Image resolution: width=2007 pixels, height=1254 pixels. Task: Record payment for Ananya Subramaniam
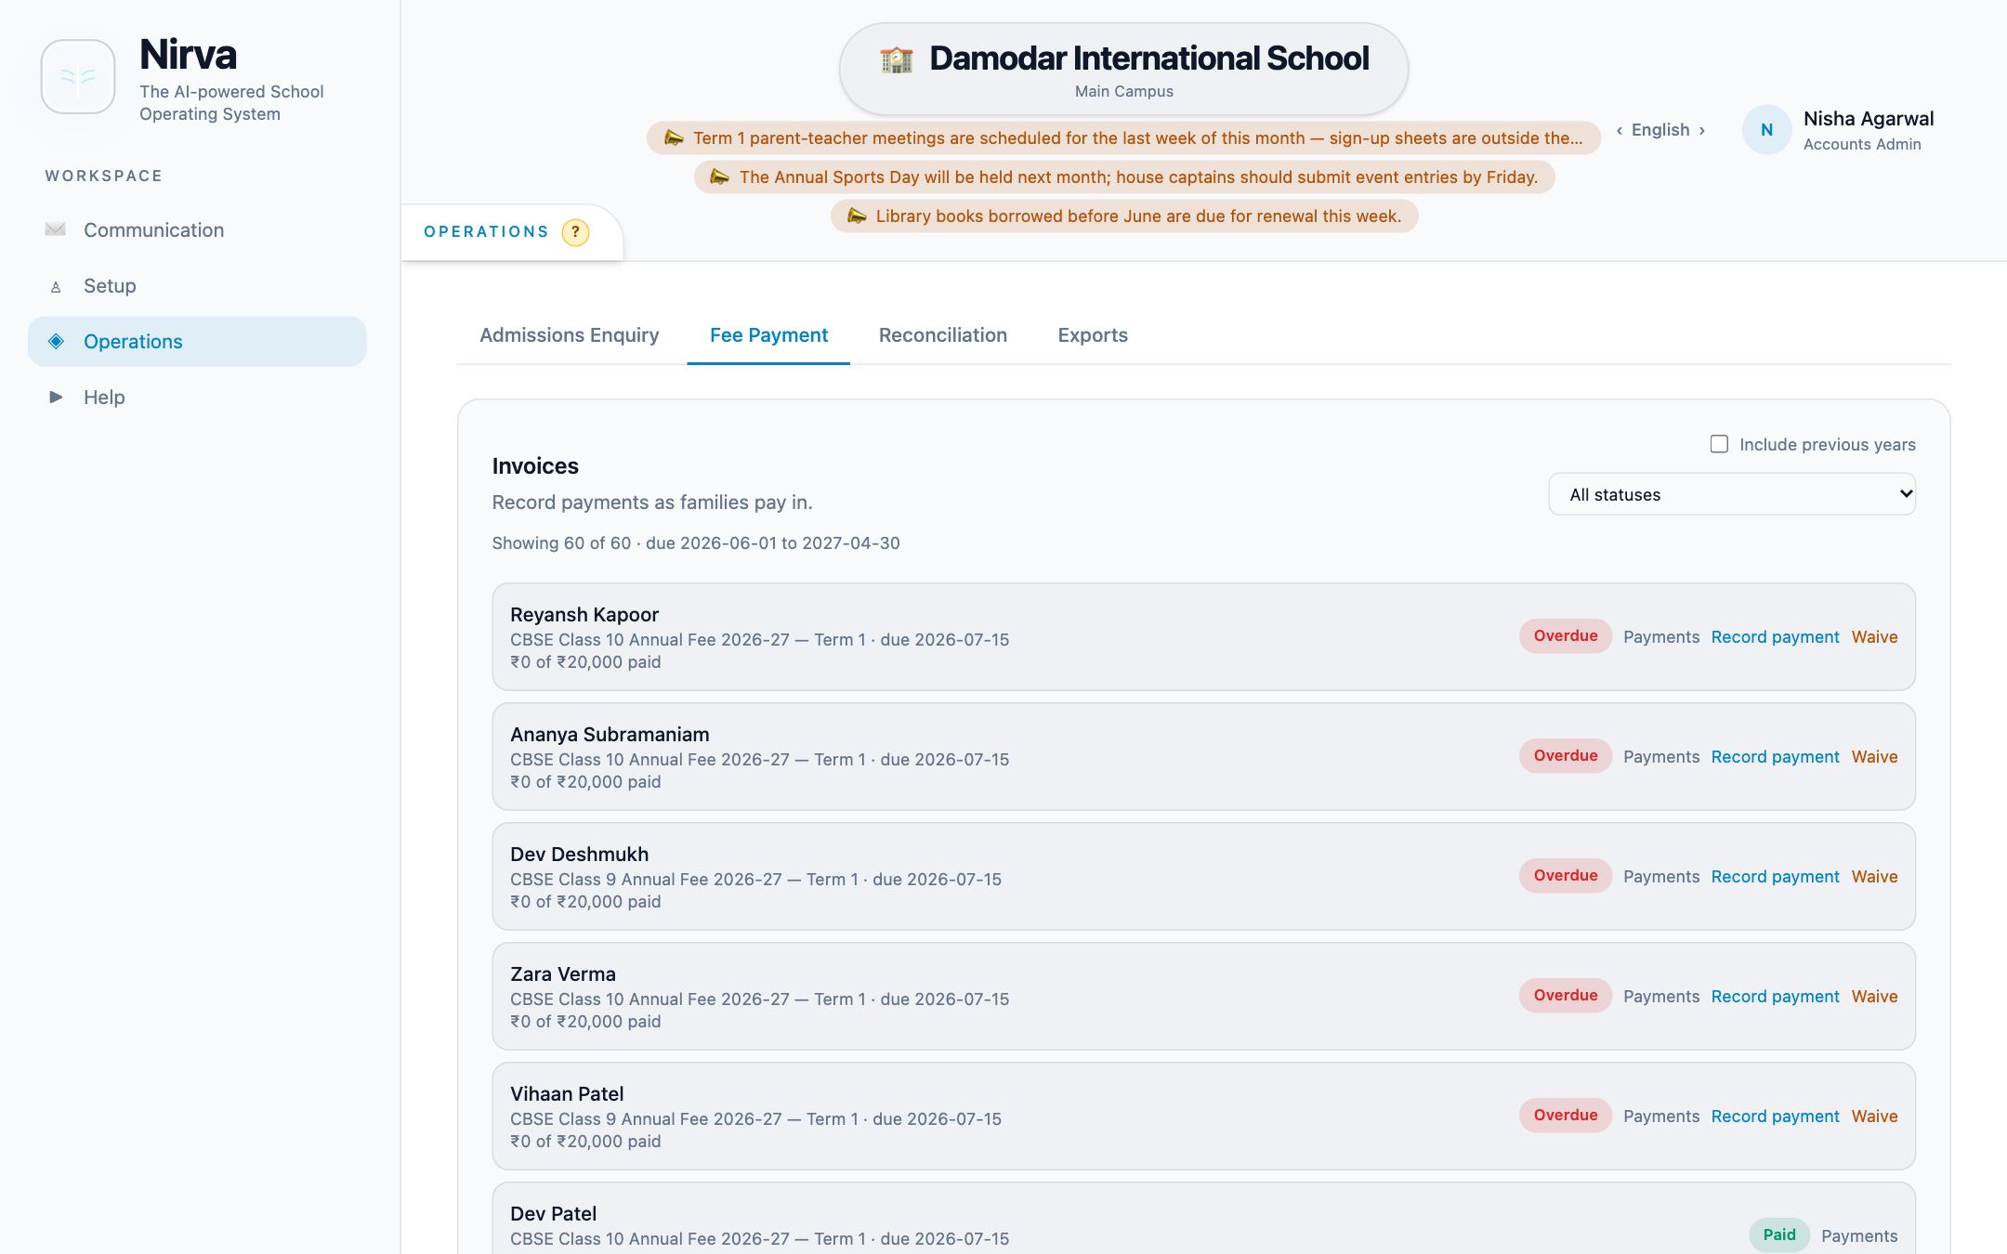point(1775,757)
